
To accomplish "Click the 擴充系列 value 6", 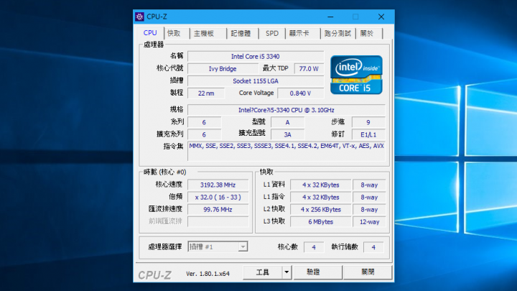I will click(x=204, y=134).
